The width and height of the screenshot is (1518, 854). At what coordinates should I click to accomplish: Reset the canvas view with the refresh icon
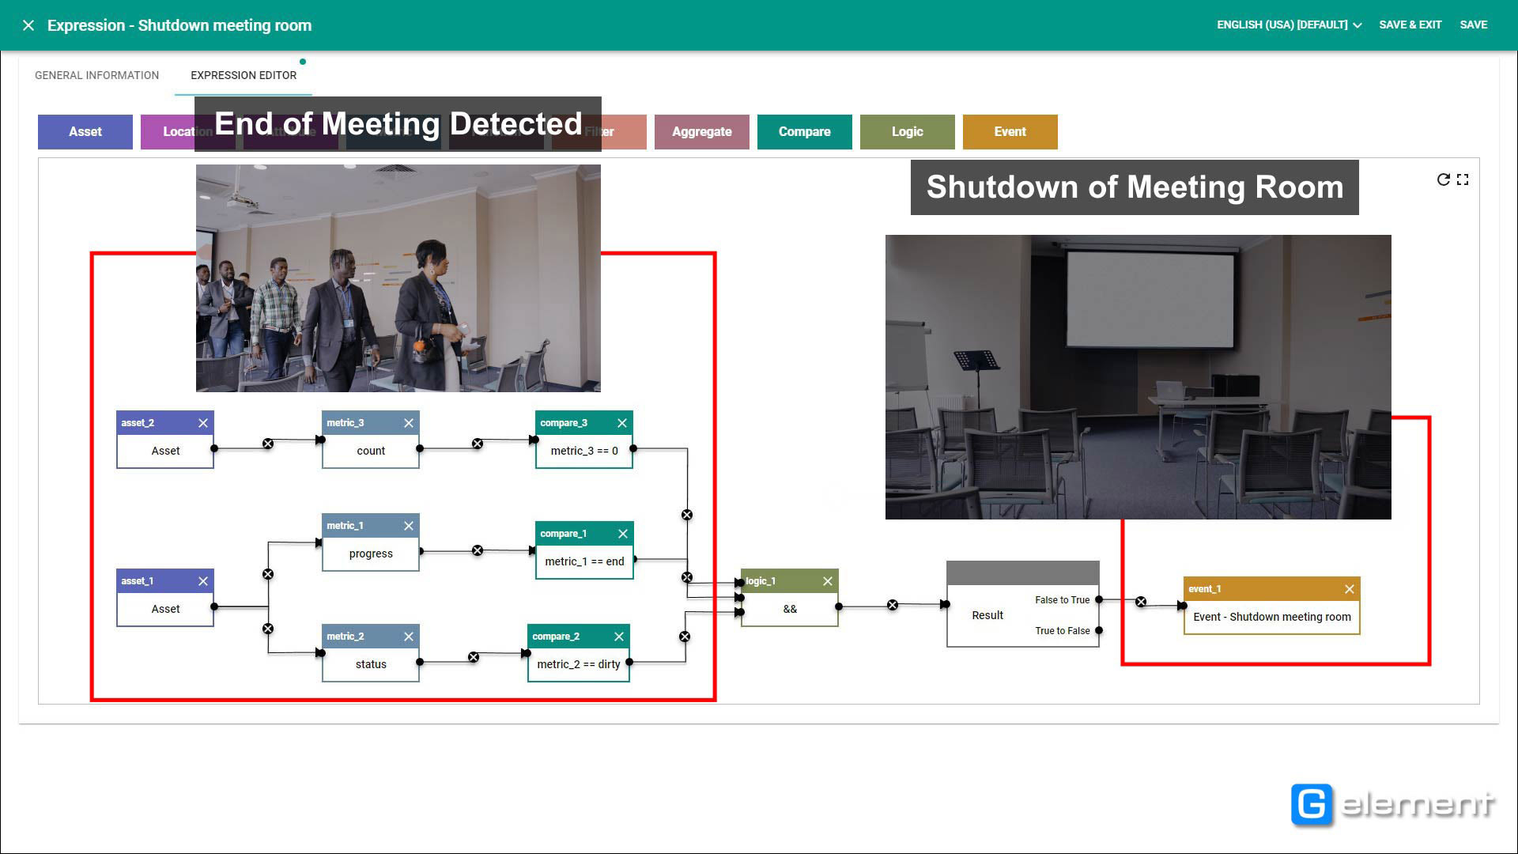tap(1443, 179)
